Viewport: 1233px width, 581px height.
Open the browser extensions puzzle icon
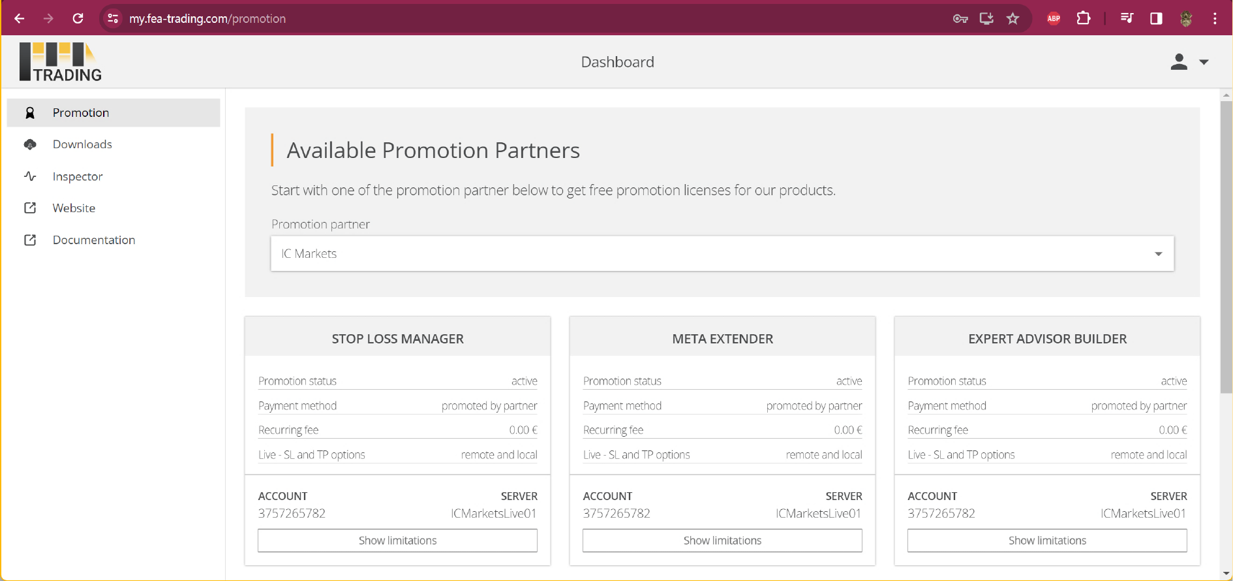click(x=1084, y=18)
